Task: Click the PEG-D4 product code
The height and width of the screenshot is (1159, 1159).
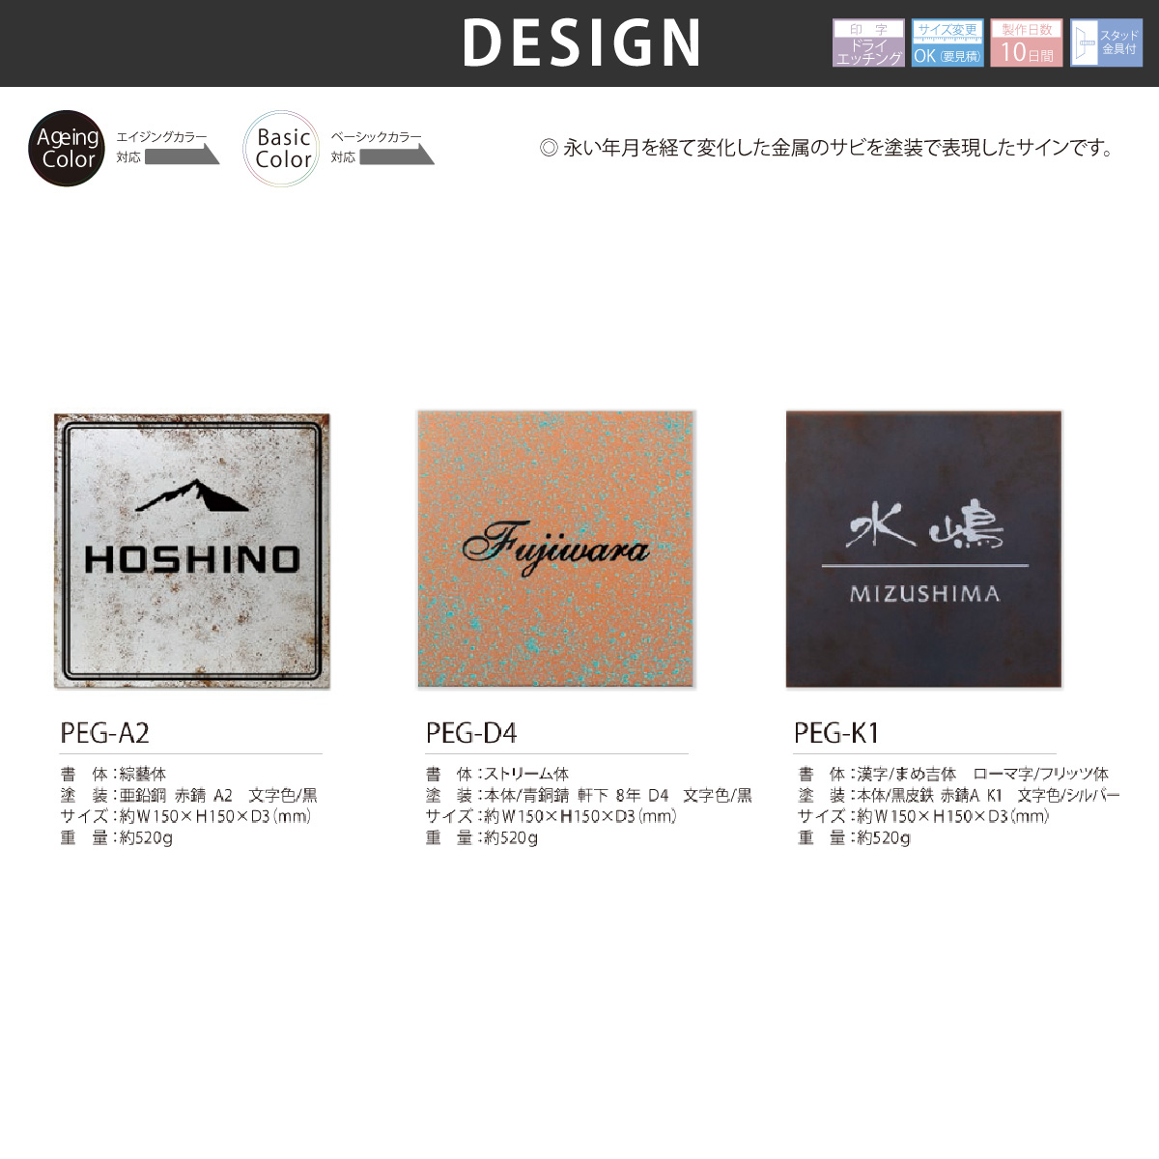Action: tap(471, 733)
